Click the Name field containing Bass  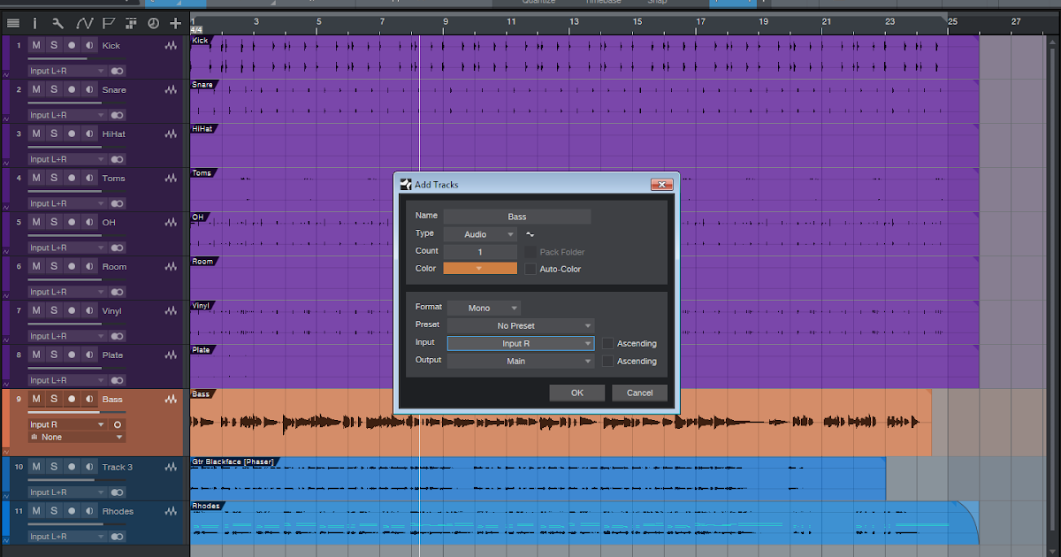pos(518,216)
